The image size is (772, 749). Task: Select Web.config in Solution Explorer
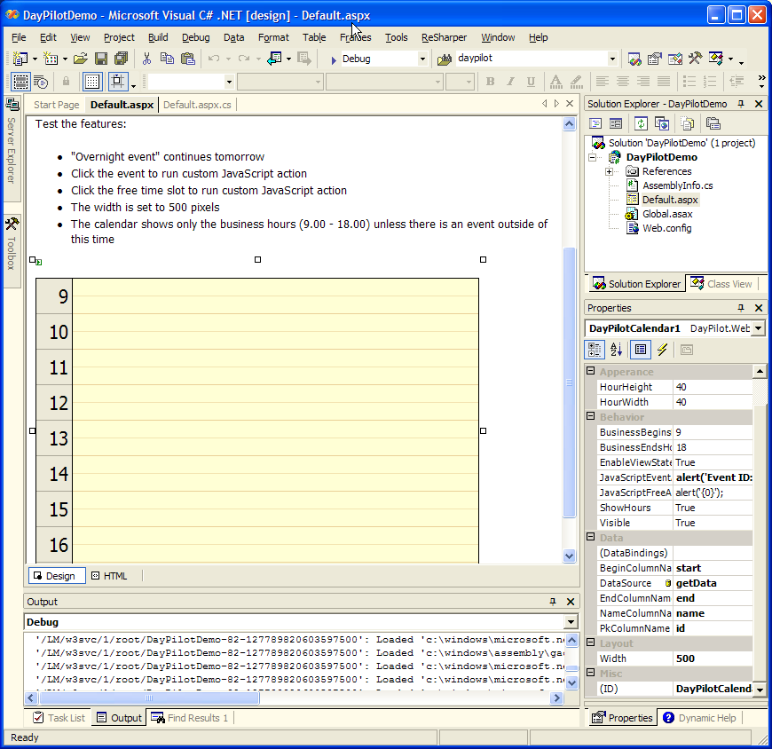click(x=666, y=228)
